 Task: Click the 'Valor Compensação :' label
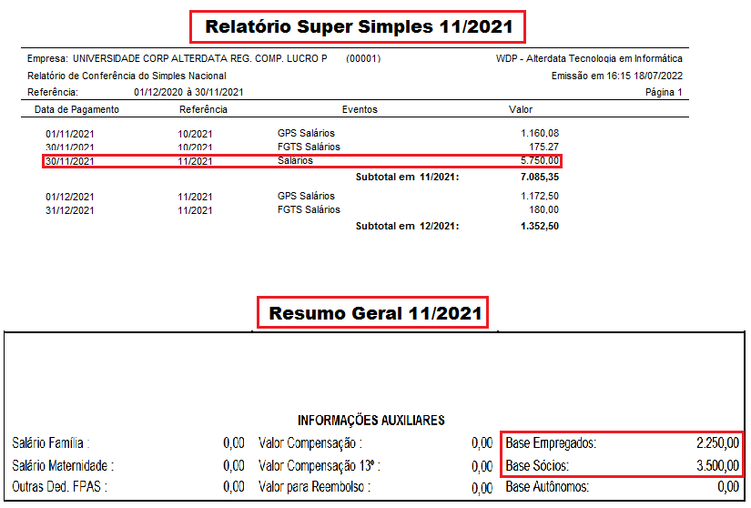coord(310,443)
